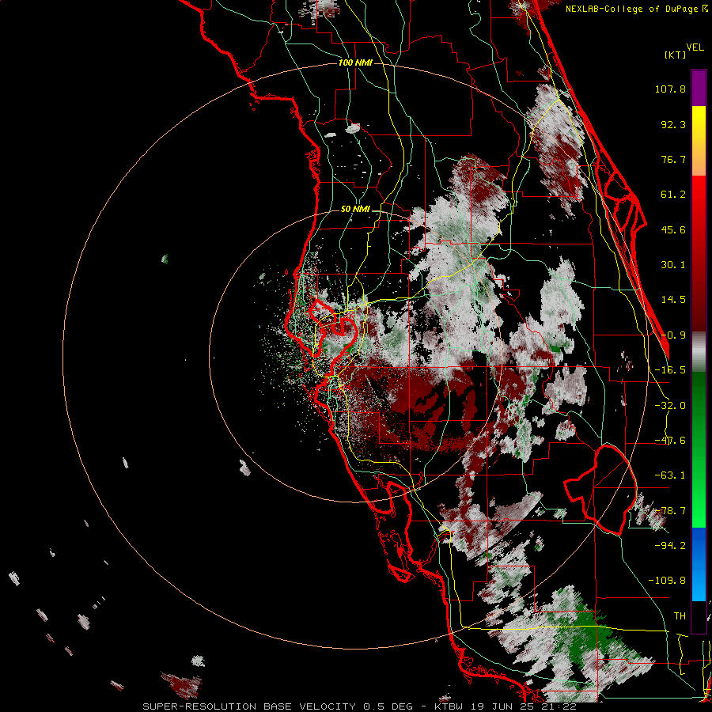Screen dimensions: 712x712
Task: Click the 50 NMI range ring label
Action: (x=355, y=209)
